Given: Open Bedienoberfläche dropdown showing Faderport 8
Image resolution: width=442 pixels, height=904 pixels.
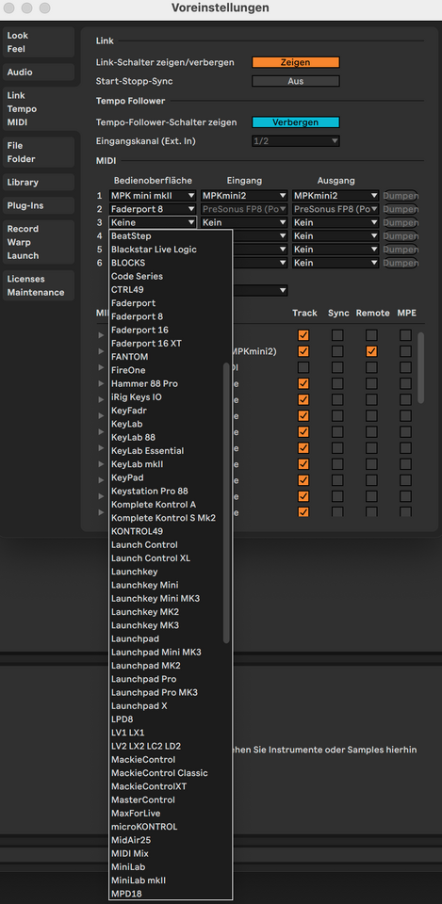Looking at the screenshot, I should 153,209.
